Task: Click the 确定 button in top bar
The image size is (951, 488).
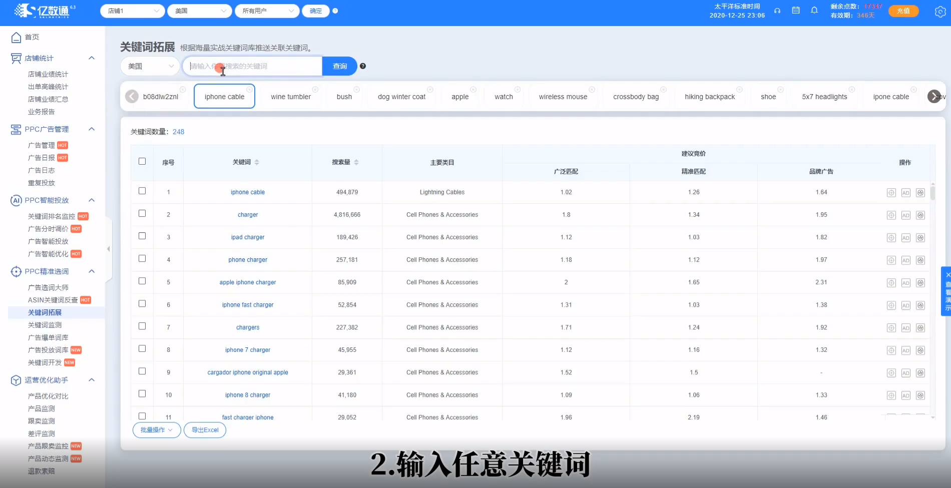Action: [316, 11]
